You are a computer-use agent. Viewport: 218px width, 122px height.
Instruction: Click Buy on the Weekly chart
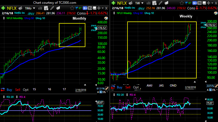tap(120, 87)
